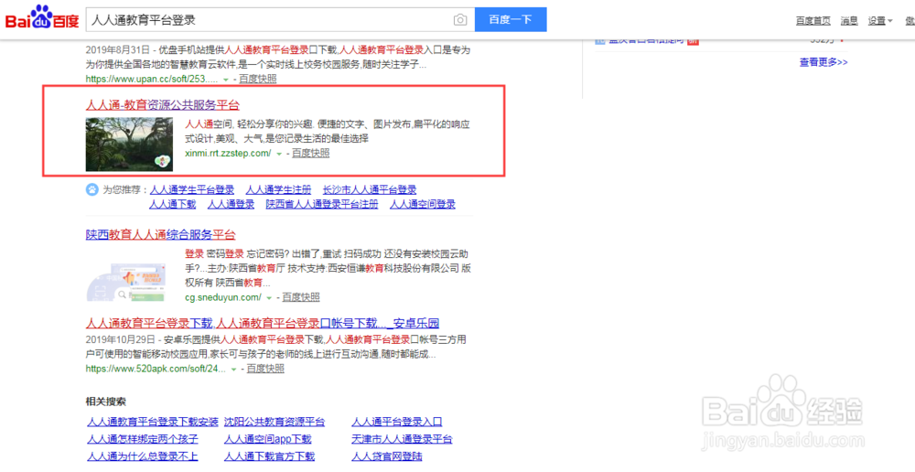Open result 陕西教育人人通综合服务平台
Screen dimensions: 915x472
click(161, 235)
